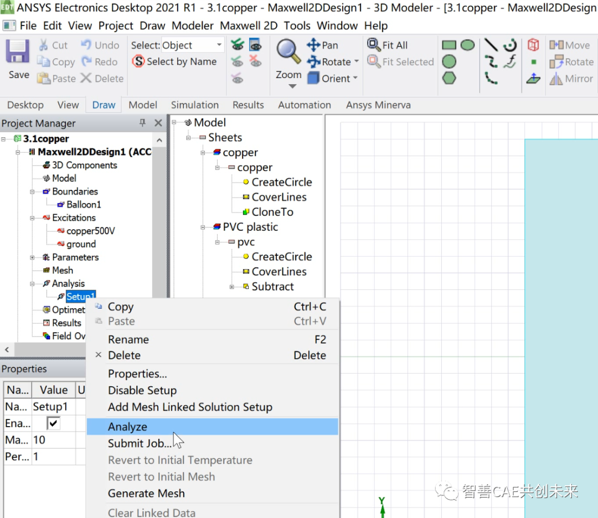Click the red 3D box icon

tap(533, 45)
